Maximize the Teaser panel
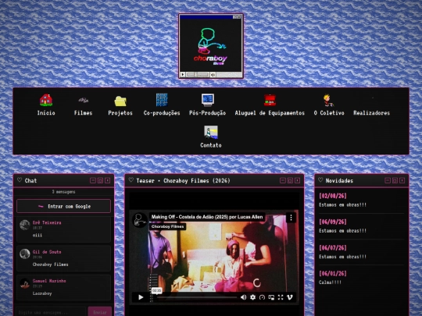The height and width of the screenshot is (316, 422). click(x=290, y=180)
